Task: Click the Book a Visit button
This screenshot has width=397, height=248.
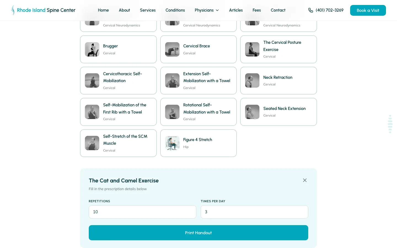Action: point(368,10)
